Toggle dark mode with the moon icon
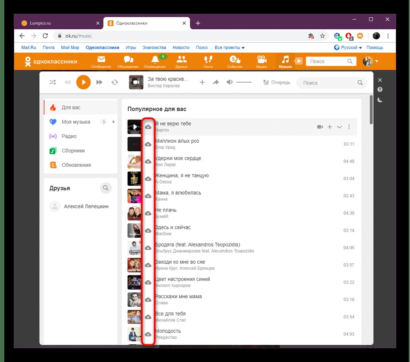The width and height of the screenshot is (410, 362). coord(380,100)
